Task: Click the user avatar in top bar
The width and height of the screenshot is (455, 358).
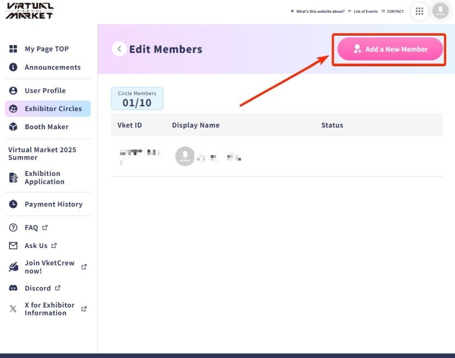Action: pyautogui.click(x=440, y=11)
